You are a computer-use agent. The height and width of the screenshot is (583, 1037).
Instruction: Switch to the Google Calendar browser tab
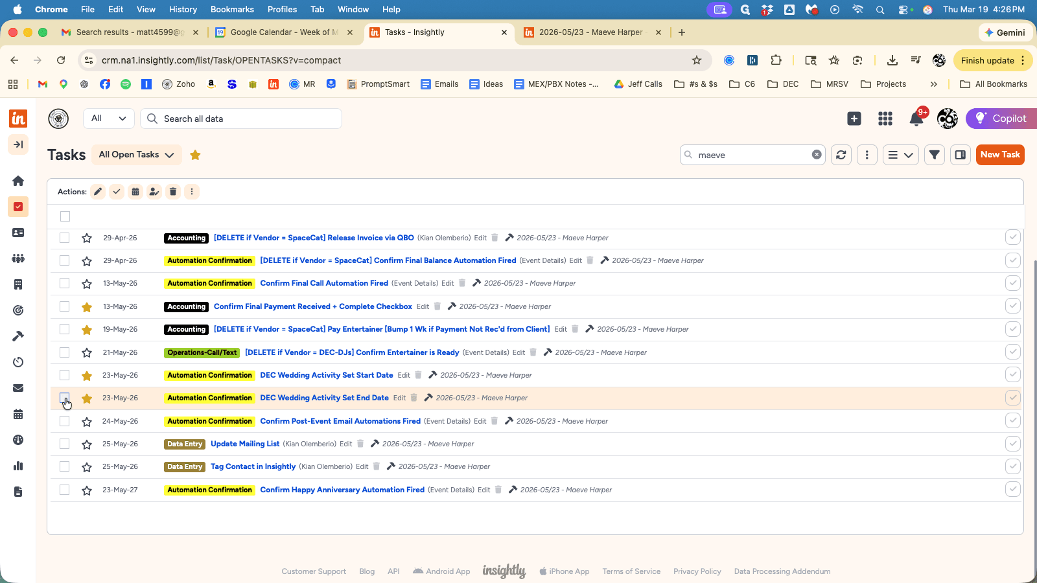coord(285,32)
